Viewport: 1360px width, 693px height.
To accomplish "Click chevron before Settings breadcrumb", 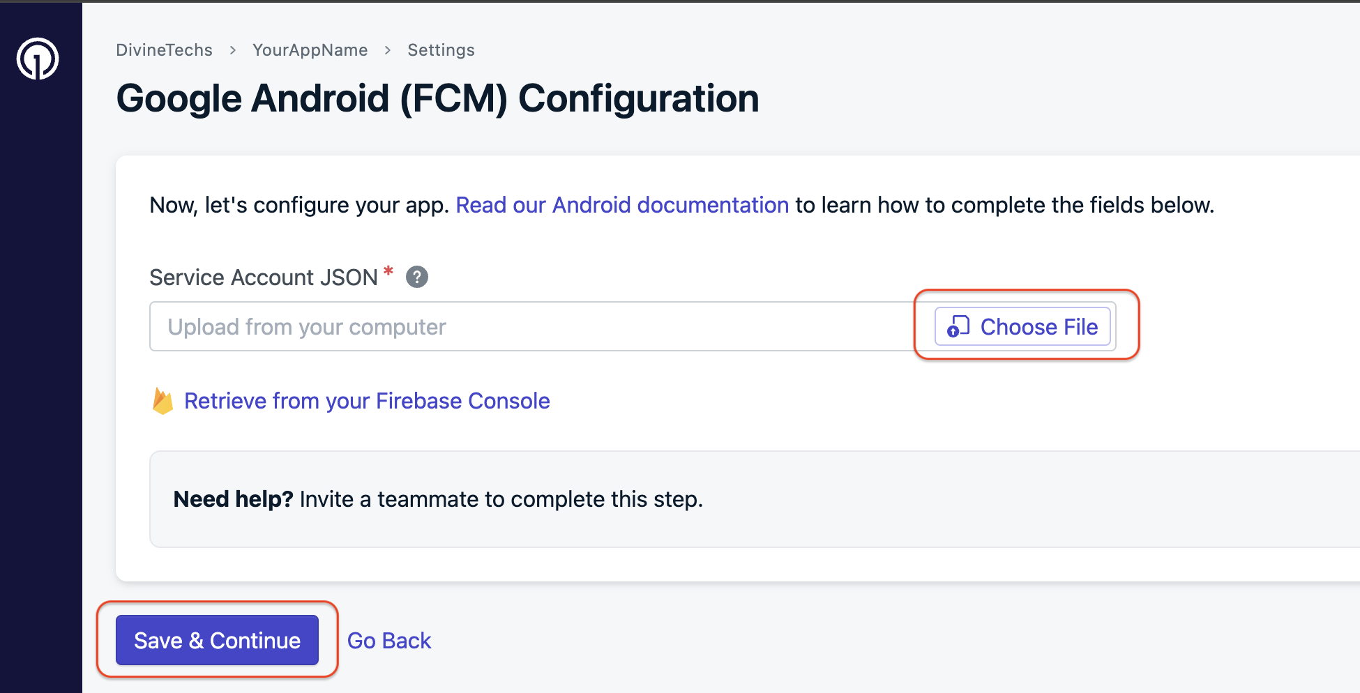I will tap(388, 50).
